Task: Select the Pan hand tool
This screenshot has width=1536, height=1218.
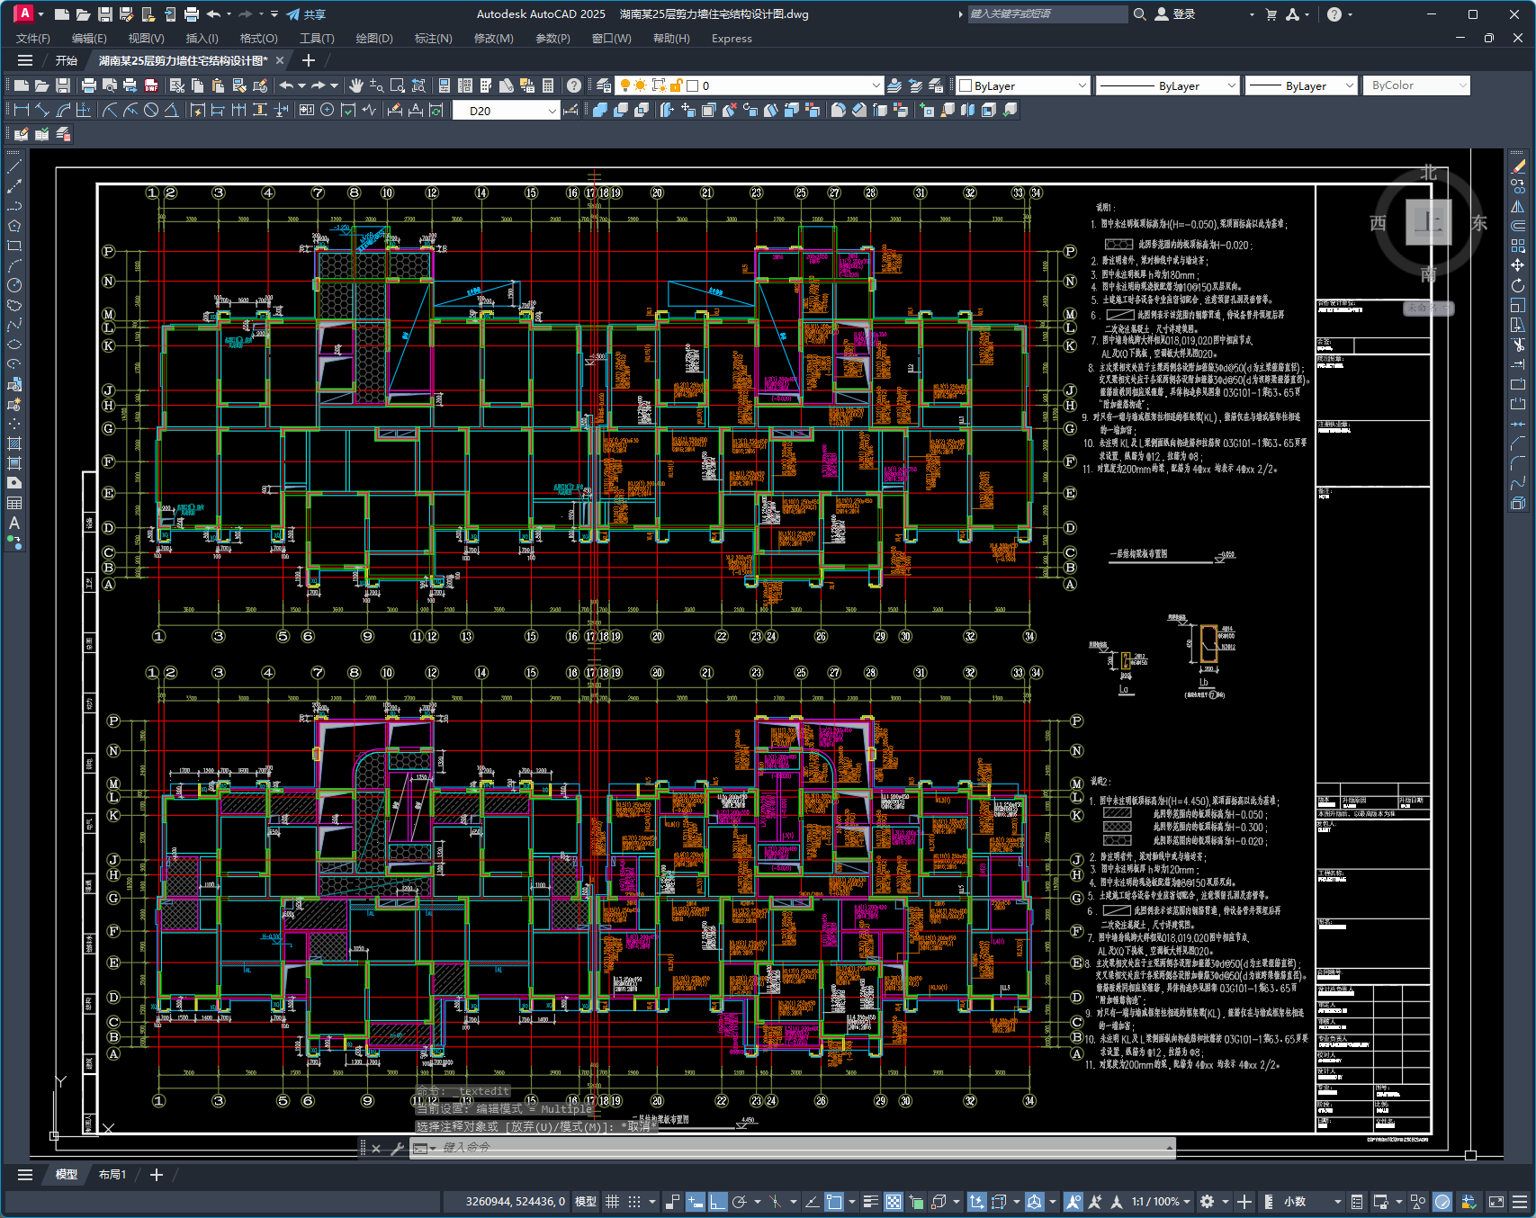Action: click(356, 85)
